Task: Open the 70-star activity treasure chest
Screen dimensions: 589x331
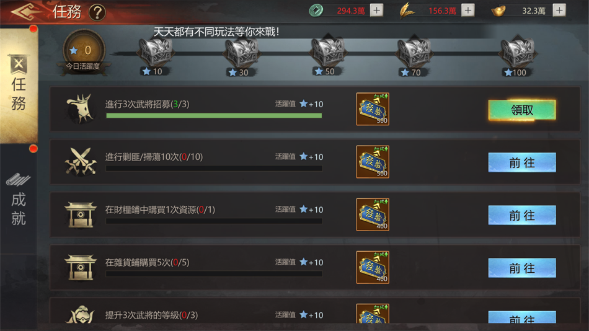Action: (x=414, y=53)
